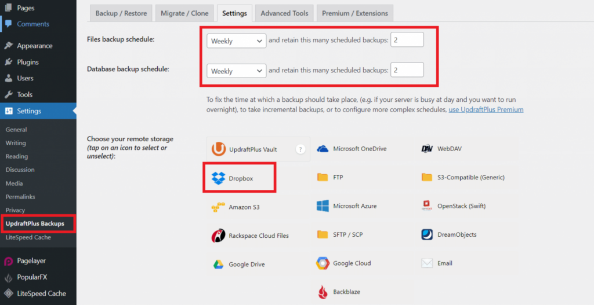
Task: Open UpdraftPlus Backups submenu item
Action: (35, 223)
